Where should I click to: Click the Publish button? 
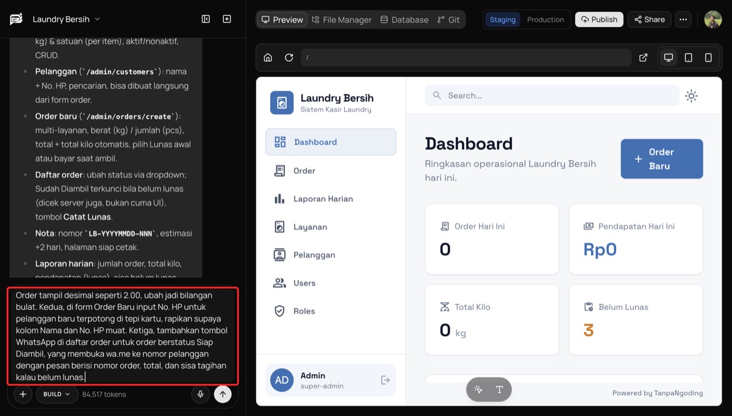(599, 20)
